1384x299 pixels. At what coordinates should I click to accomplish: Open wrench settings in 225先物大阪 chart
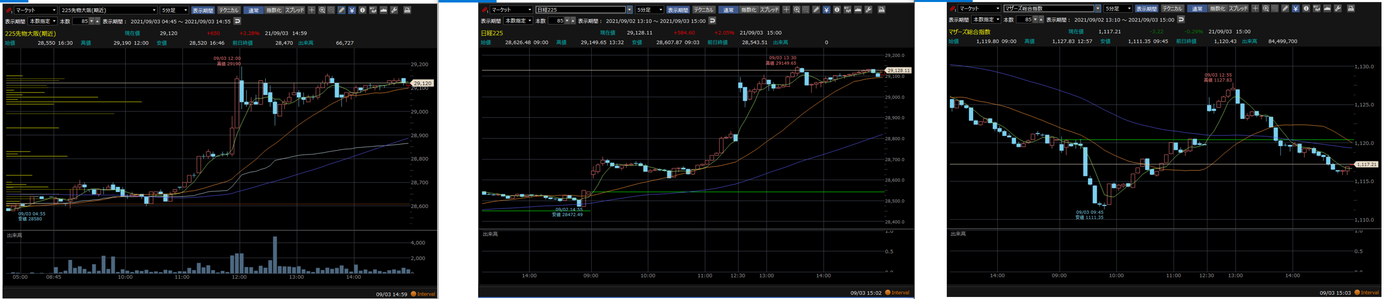point(394,10)
